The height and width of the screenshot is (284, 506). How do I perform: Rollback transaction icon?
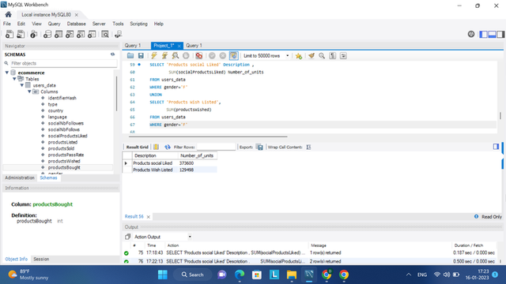pos(223,56)
